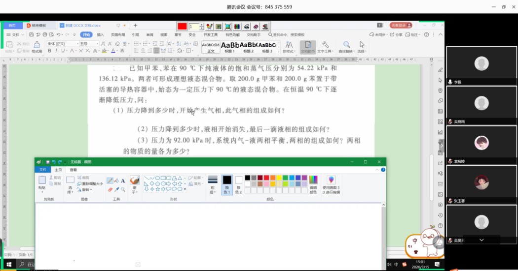The width and height of the screenshot is (518, 271).
Task: Click the Windows Start button
Action: point(8,265)
